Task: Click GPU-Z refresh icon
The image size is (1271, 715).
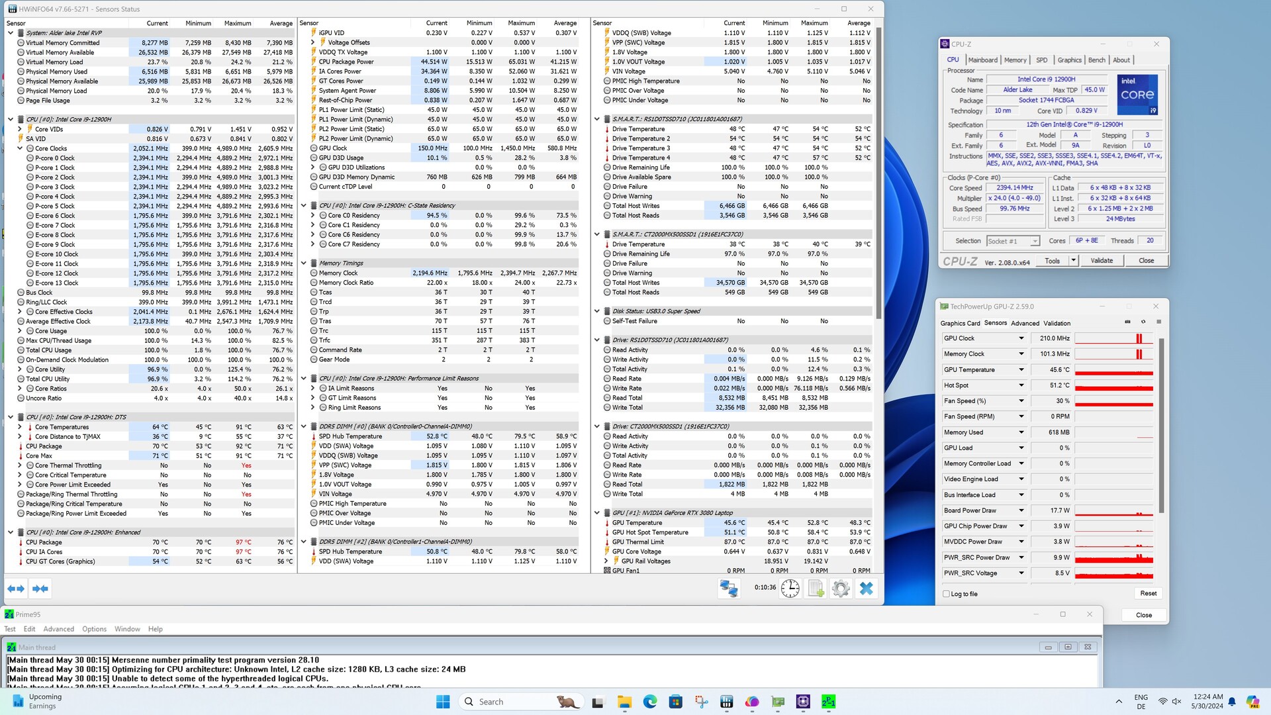Action: [x=1143, y=322]
